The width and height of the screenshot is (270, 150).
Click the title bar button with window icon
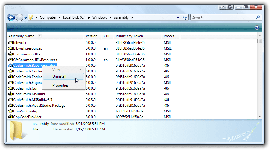230,7
